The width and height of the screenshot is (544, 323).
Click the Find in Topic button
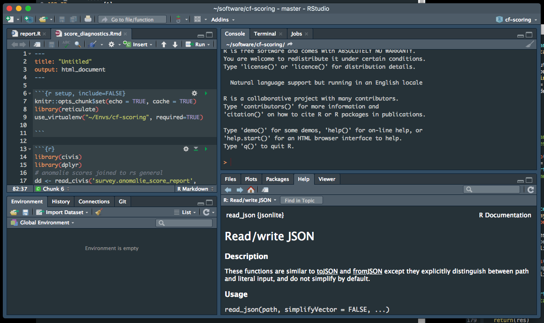coord(301,200)
